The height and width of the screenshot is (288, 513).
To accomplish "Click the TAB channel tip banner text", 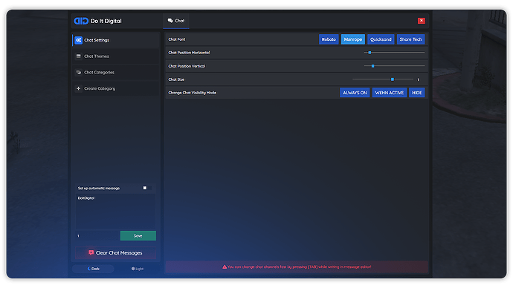I will click(300, 266).
